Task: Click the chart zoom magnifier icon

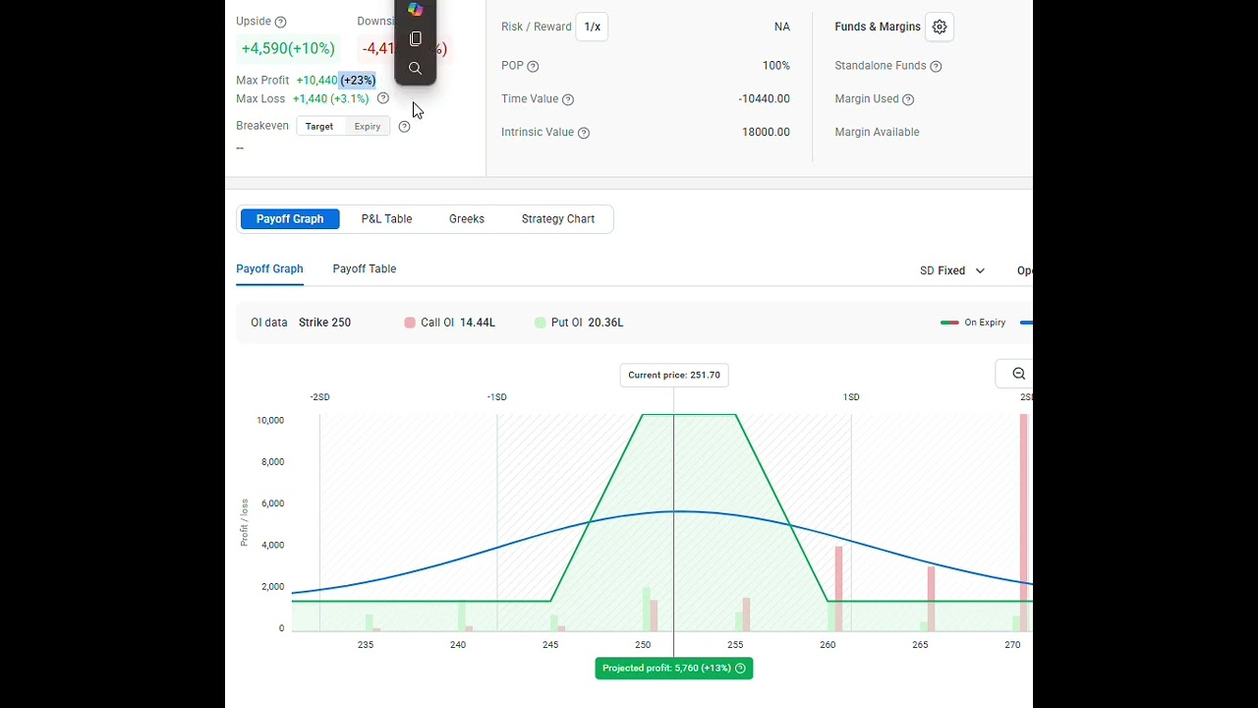Action: pyautogui.click(x=1018, y=374)
